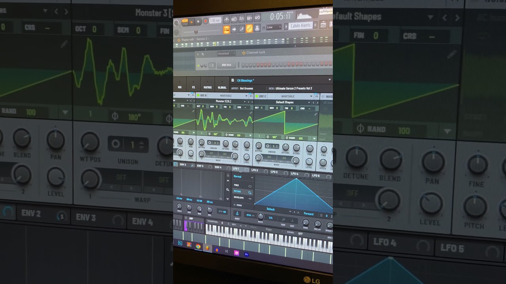Screen dimensions: 506x284
Task: Add new pattern with plus button
Action: click(x=315, y=25)
